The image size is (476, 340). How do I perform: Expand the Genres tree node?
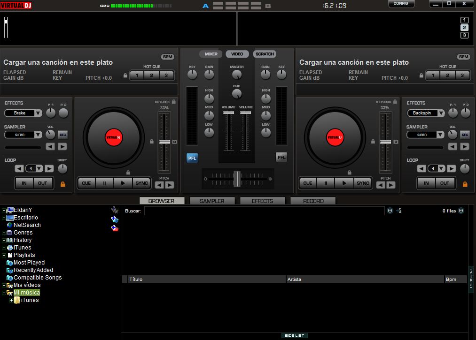coord(4,233)
